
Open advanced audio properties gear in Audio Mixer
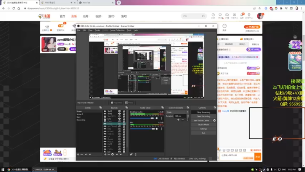pyautogui.click(x=131, y=154)
